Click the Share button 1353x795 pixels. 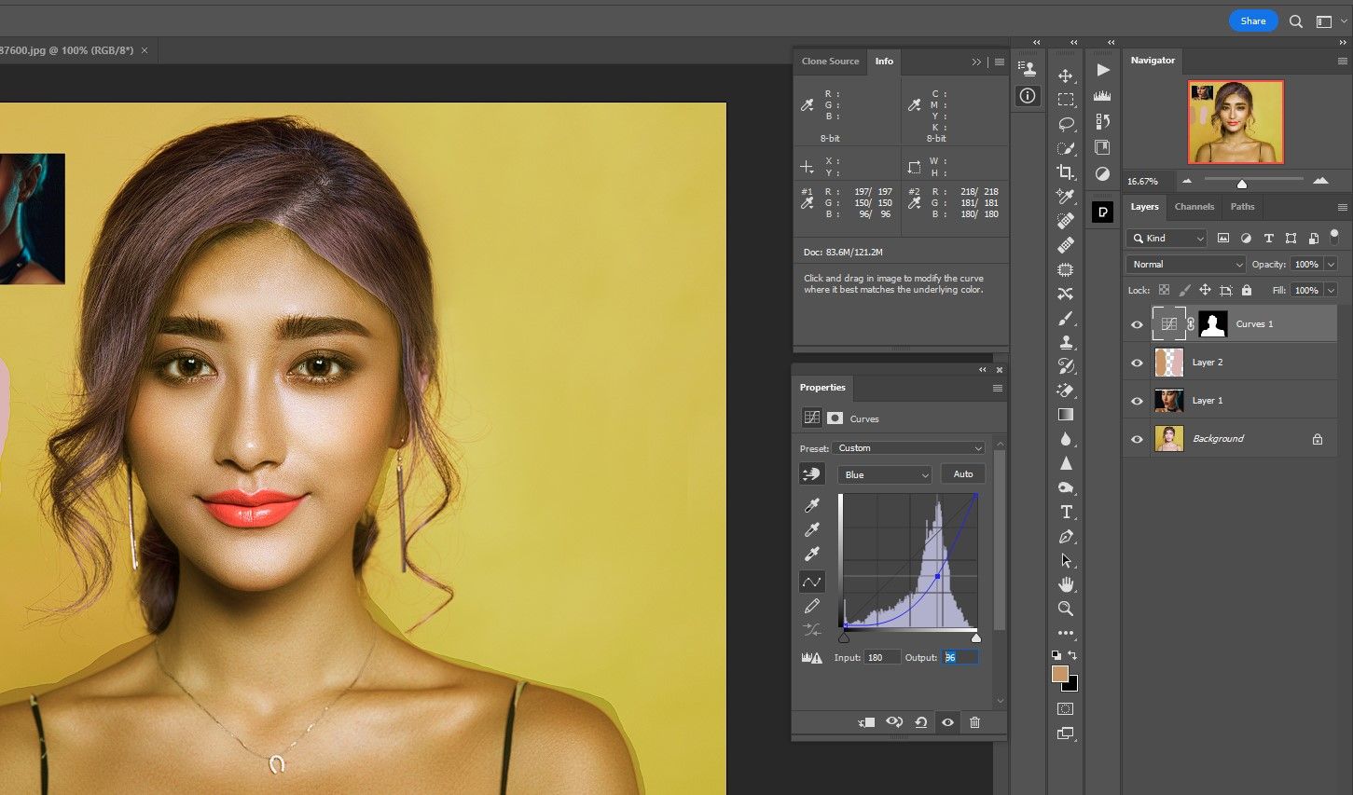(x=1253, y=21)
